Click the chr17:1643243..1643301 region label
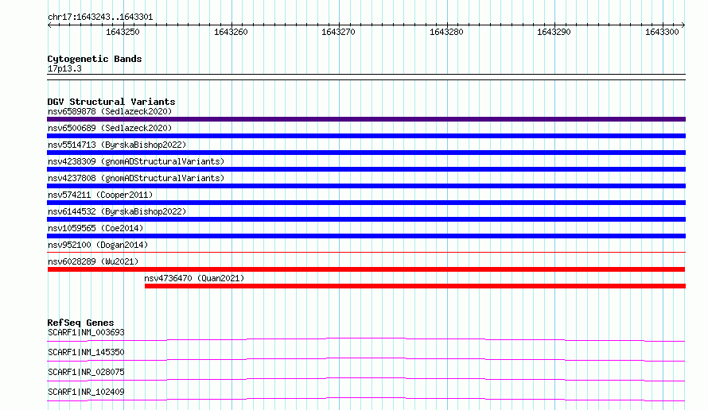The width and height of the screenshot is (708, 410). (100, 17)
